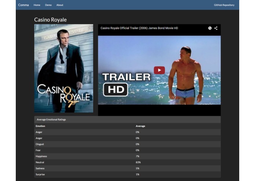Click the Watch Later clock icon
Screen dimensions: 255x181
tap(210, 28)
